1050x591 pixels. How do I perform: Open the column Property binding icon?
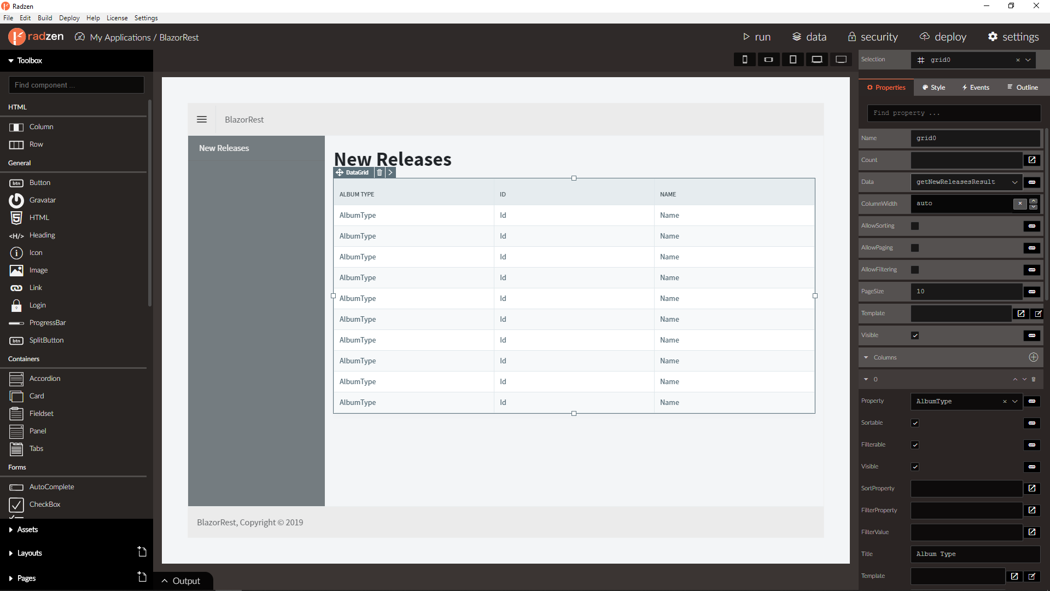point(1032,401)
